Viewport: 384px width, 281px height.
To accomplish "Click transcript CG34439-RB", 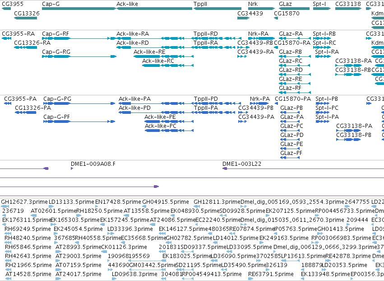I will 255,42.
